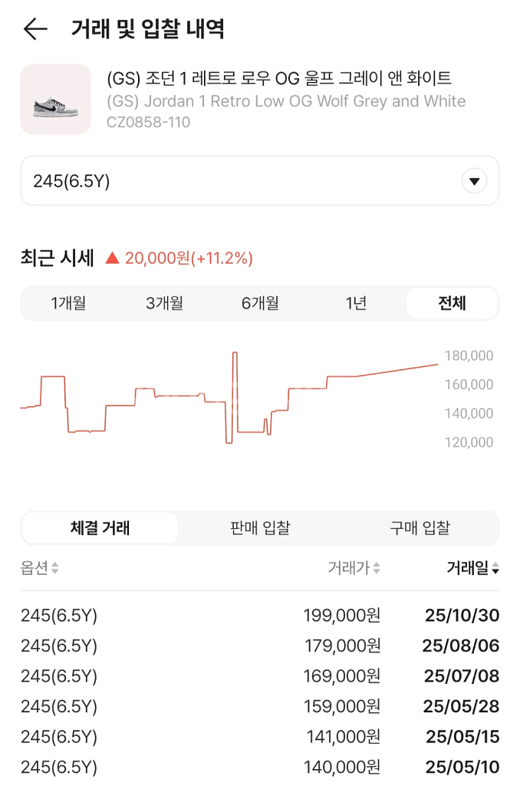Open the 구매 입찰 tab
Image resolution: width=520 pixels, height=786 pixels.
[420, 528]
